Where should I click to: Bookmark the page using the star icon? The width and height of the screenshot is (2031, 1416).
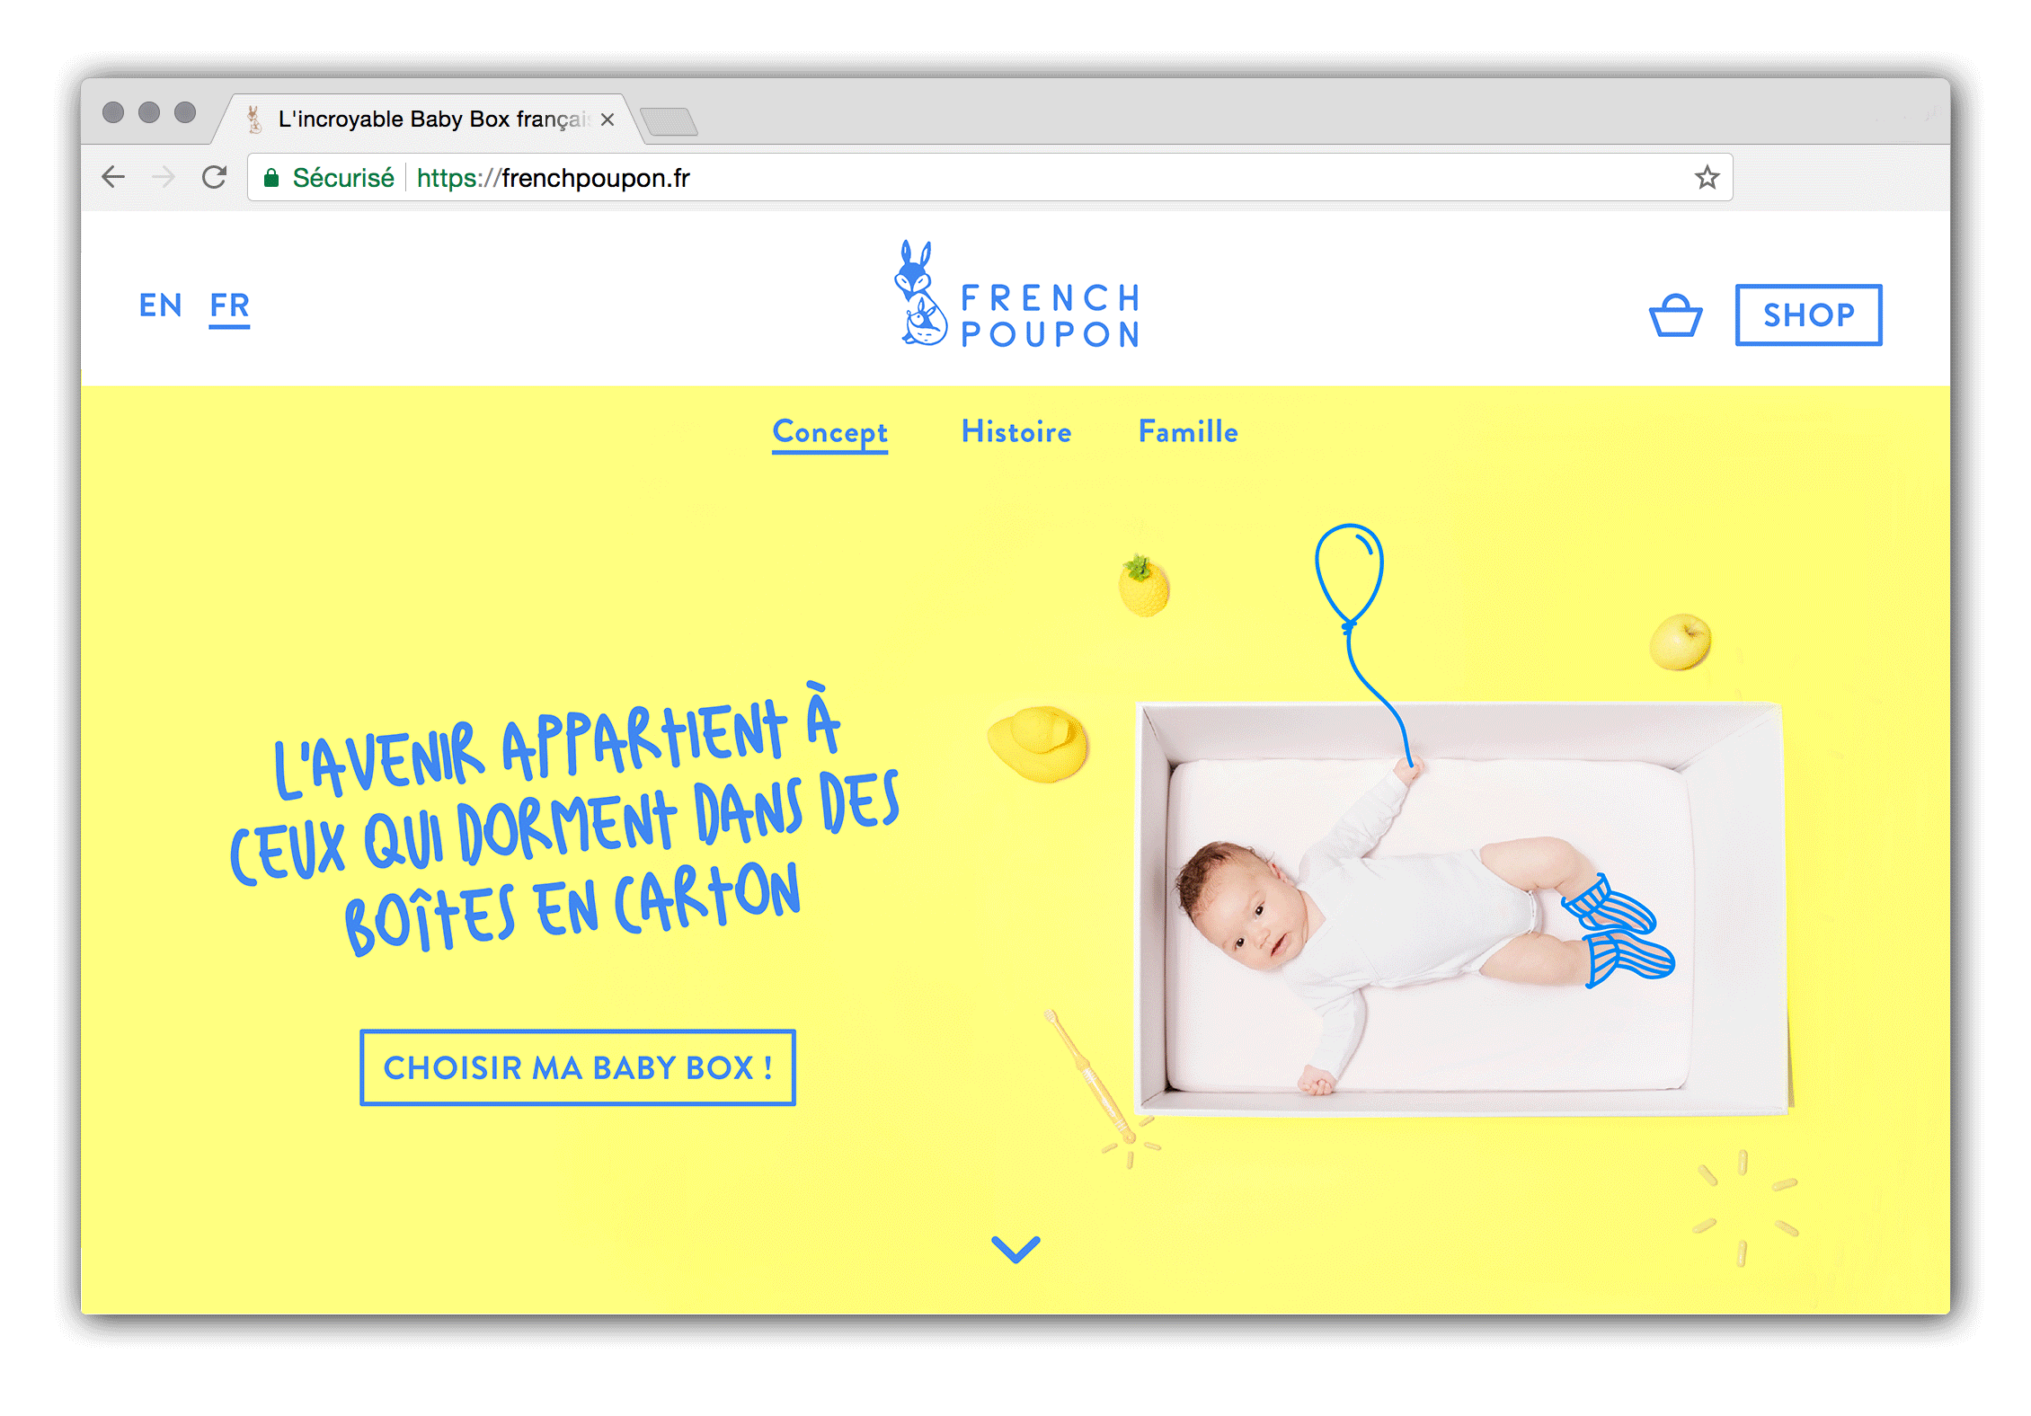(x=1707, y=177)
